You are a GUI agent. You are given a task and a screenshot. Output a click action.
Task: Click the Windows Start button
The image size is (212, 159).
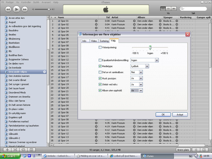pyautogui.click(x=10, y=156)
